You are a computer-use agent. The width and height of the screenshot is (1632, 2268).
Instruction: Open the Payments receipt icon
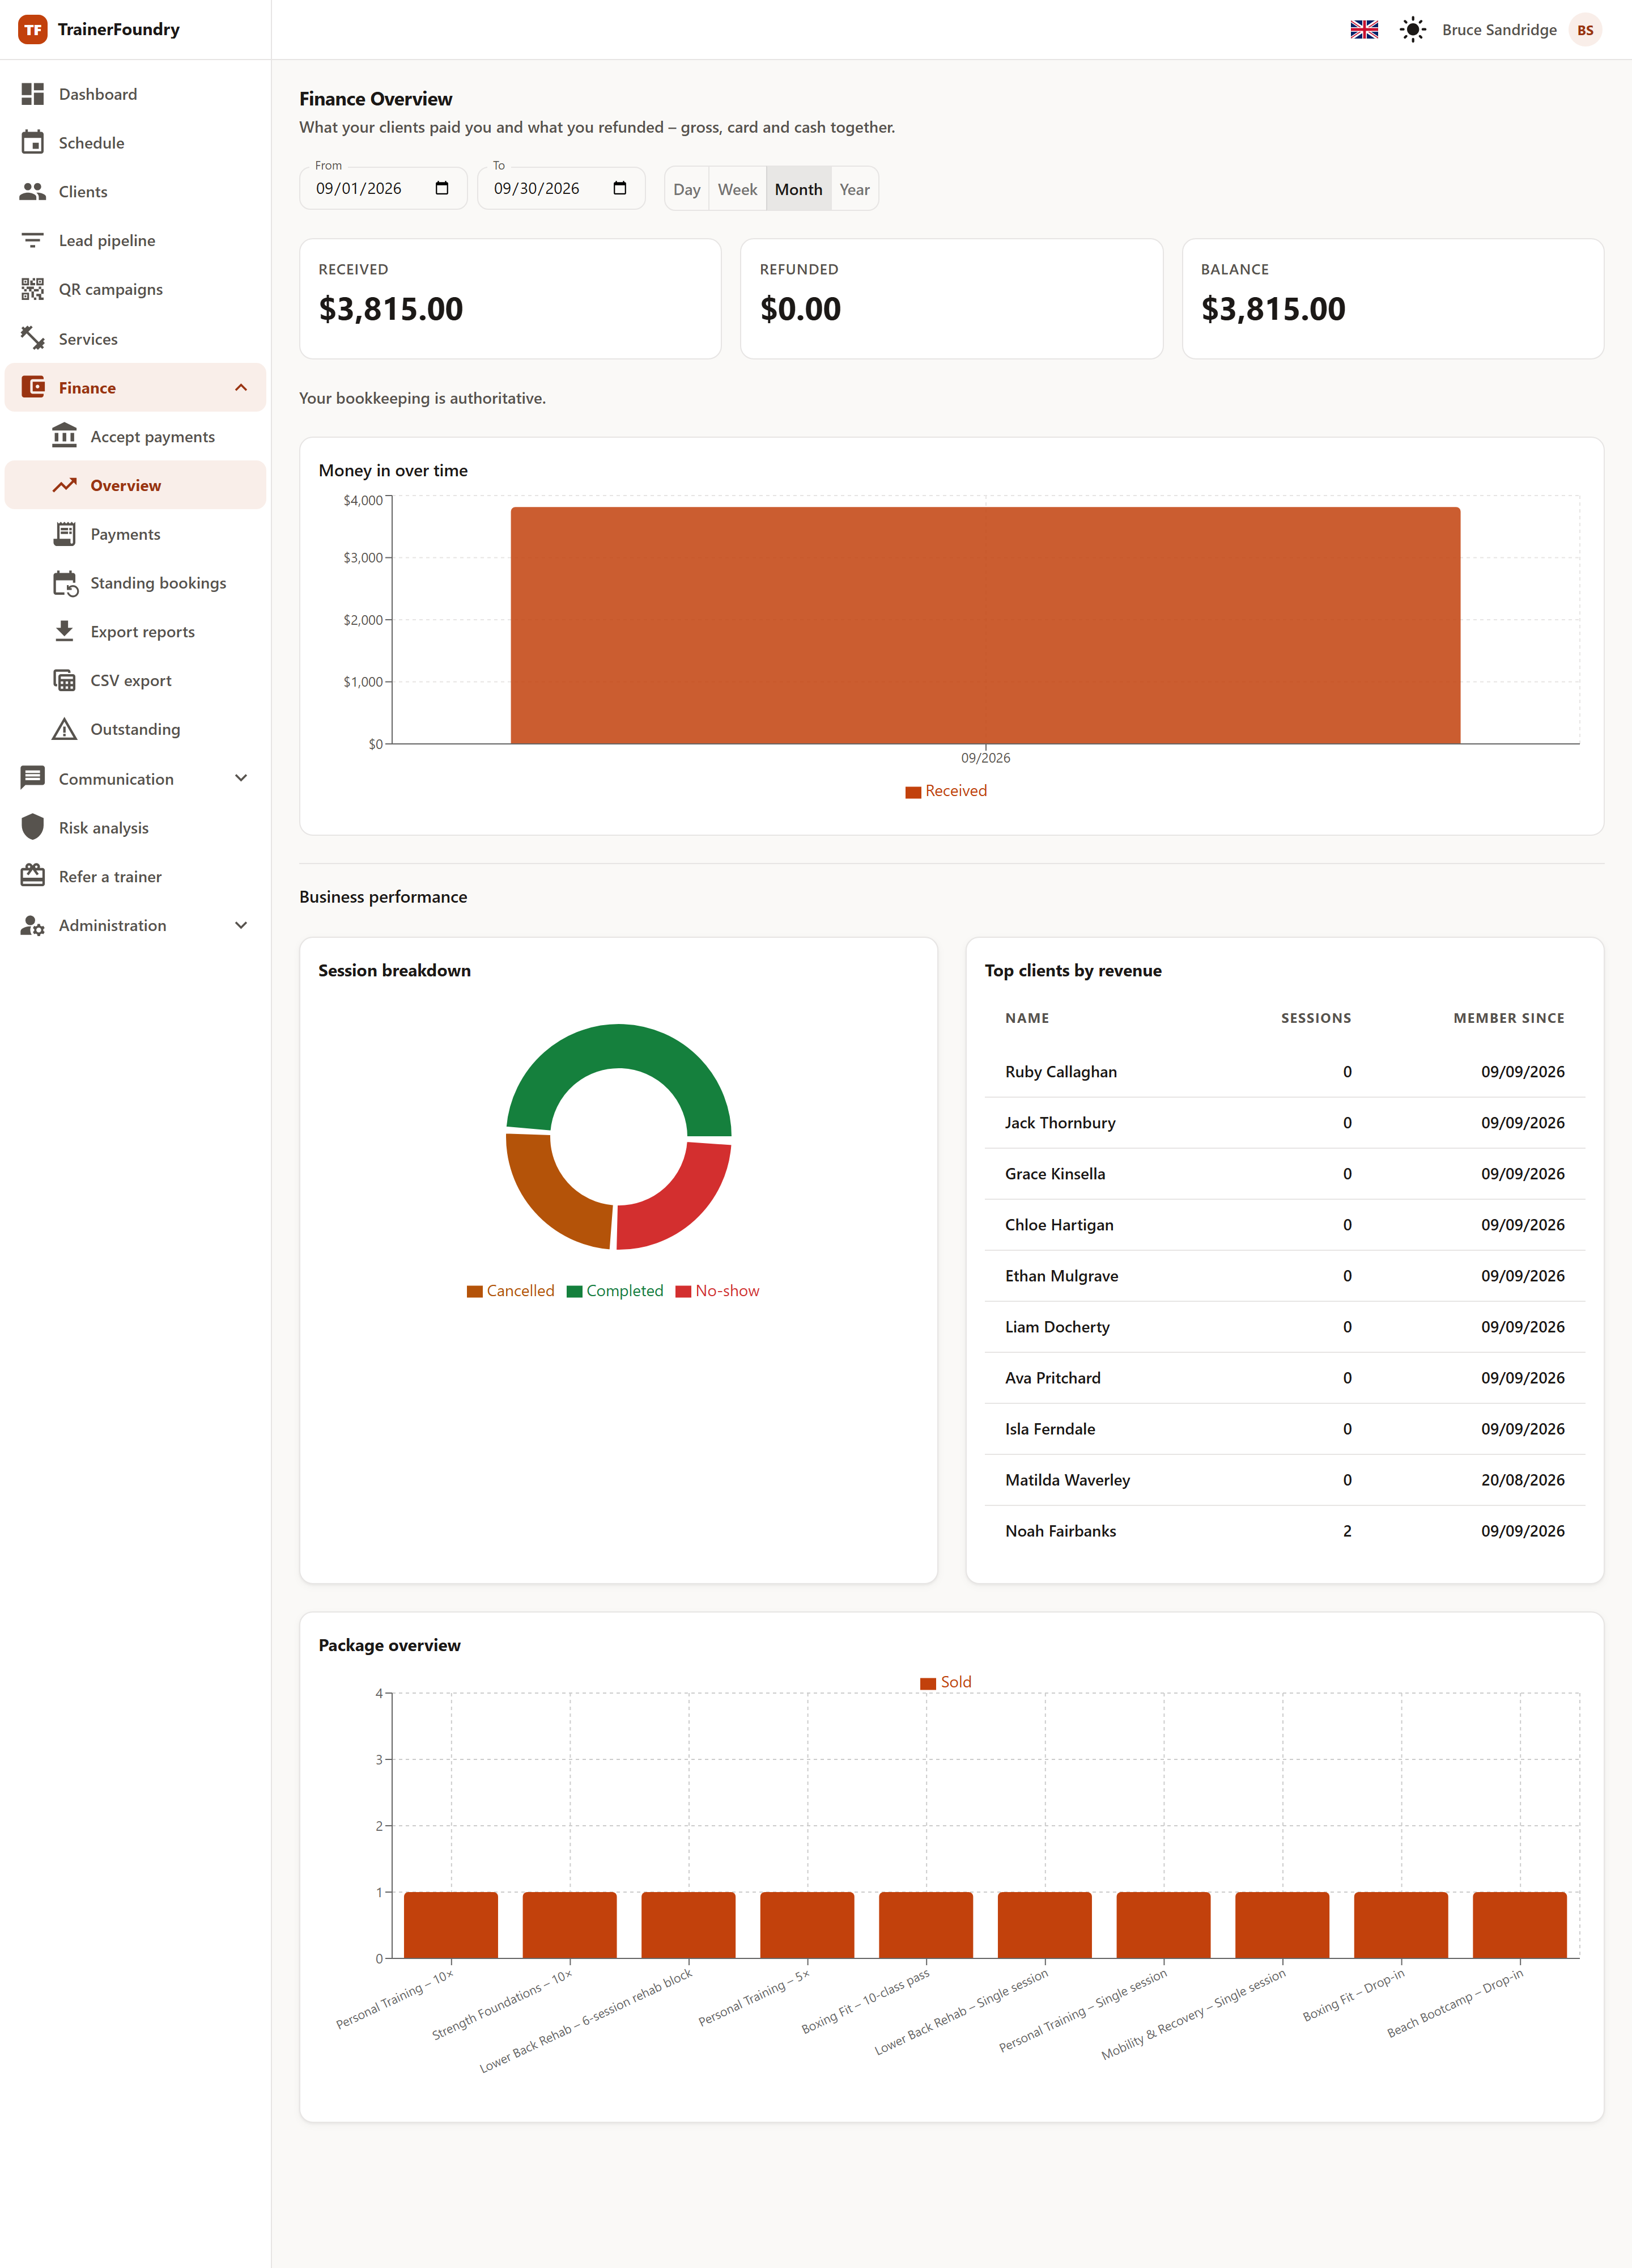point(65,534)
